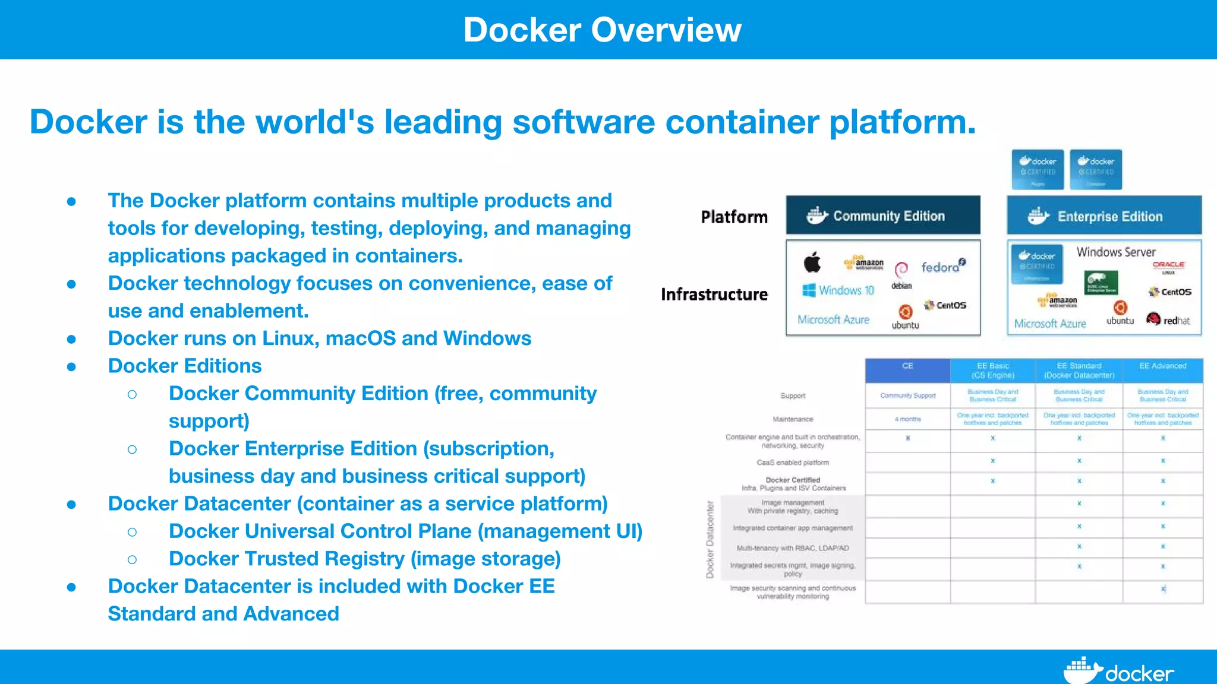
Task: Click the Docker Overview slide title
Action: pyautogui.click(x=602, y=30)
